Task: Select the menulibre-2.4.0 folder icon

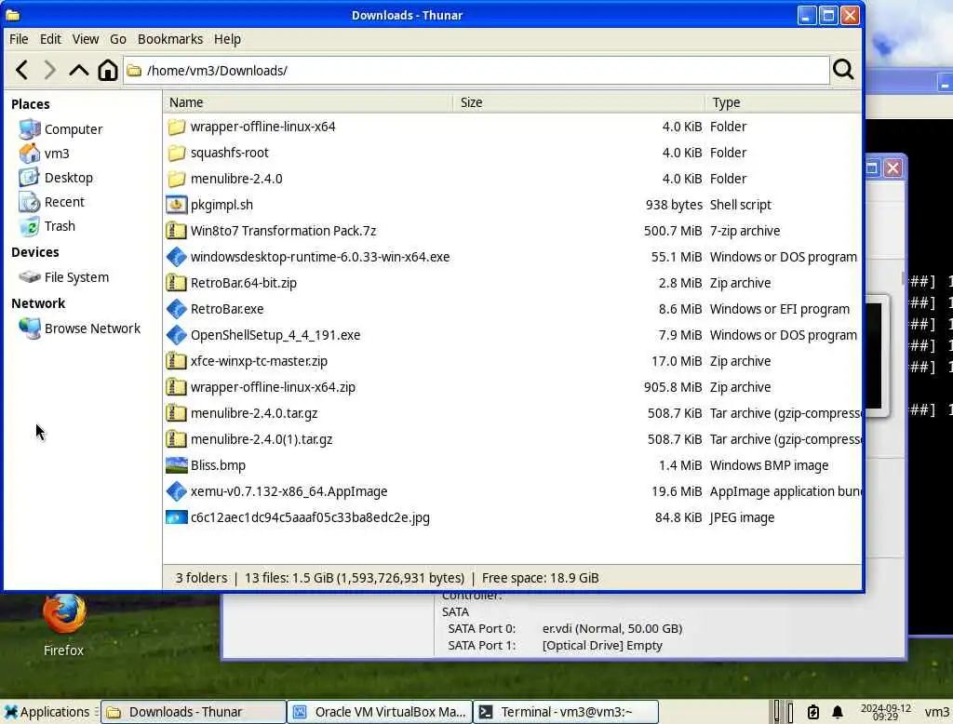Action: point(176,179)
